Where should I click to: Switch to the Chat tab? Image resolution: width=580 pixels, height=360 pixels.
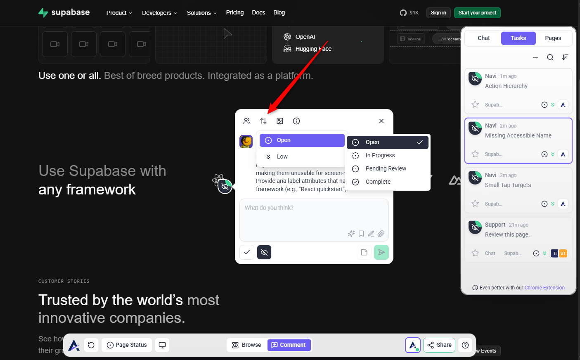click(x=483, y=38)
